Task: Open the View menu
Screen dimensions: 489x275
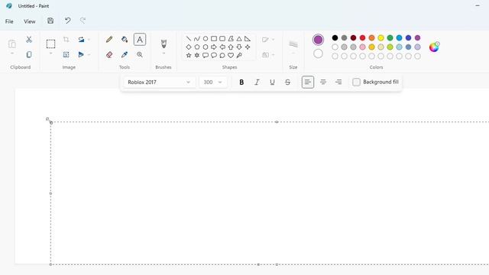Action: tap(30, 21)
